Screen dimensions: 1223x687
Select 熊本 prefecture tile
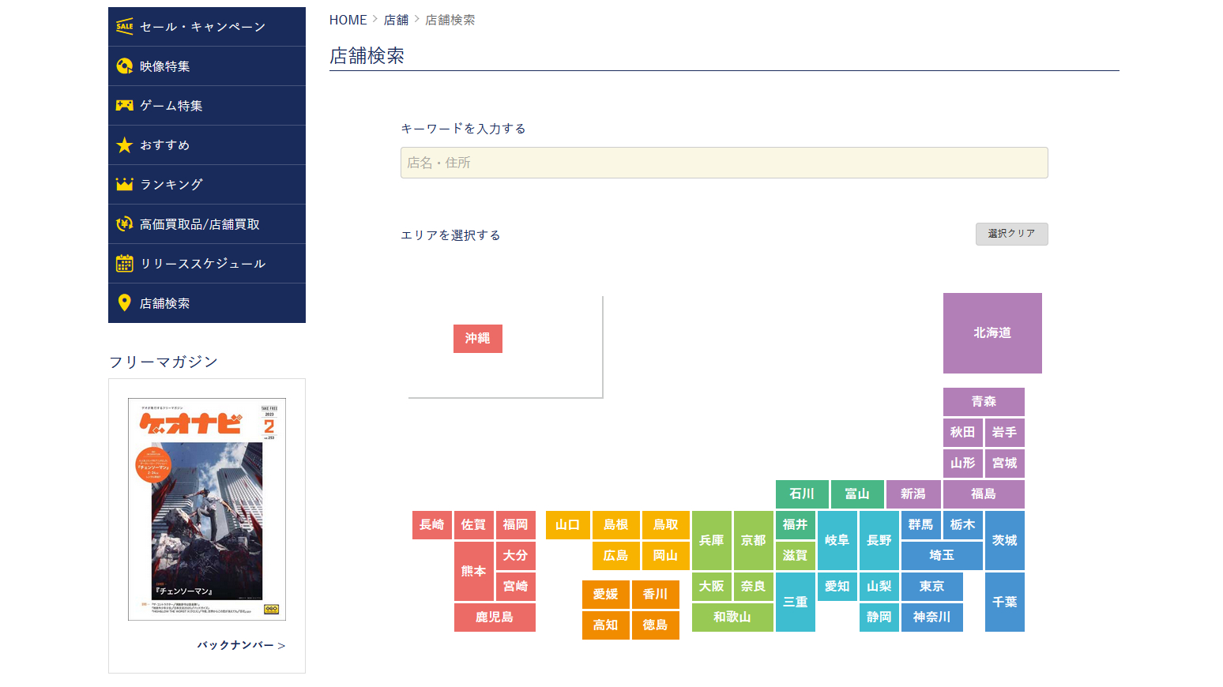point(474,571)
